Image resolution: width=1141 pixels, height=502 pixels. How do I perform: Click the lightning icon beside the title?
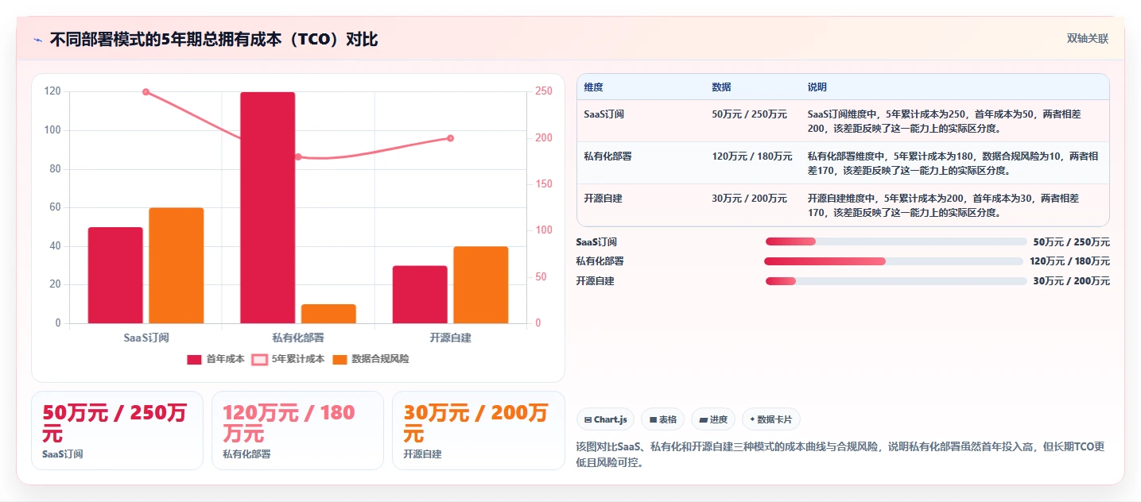[37, 40]
